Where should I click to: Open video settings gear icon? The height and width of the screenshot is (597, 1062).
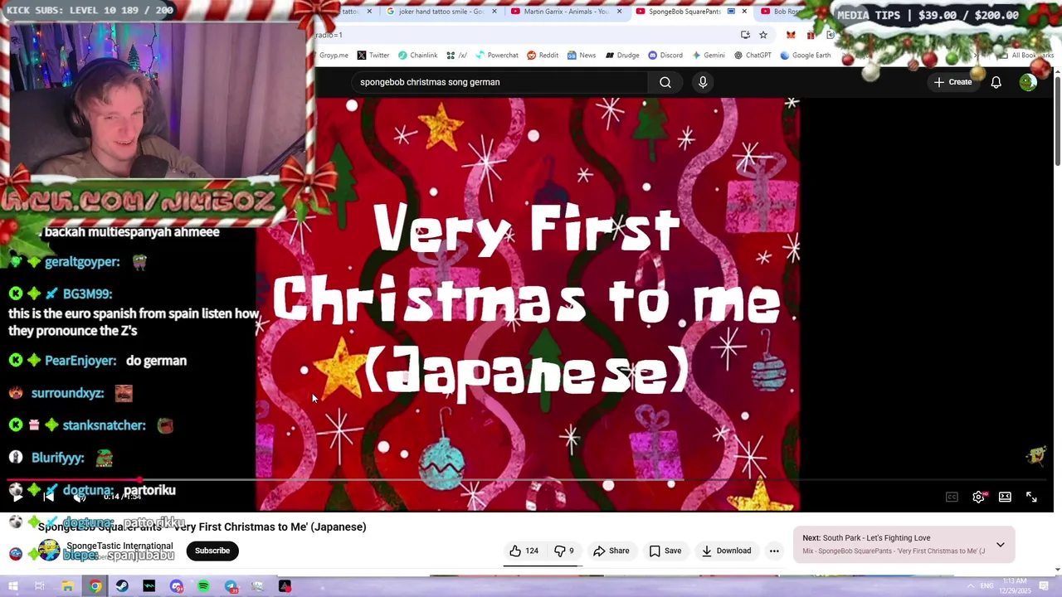click(x=979, y=497)
